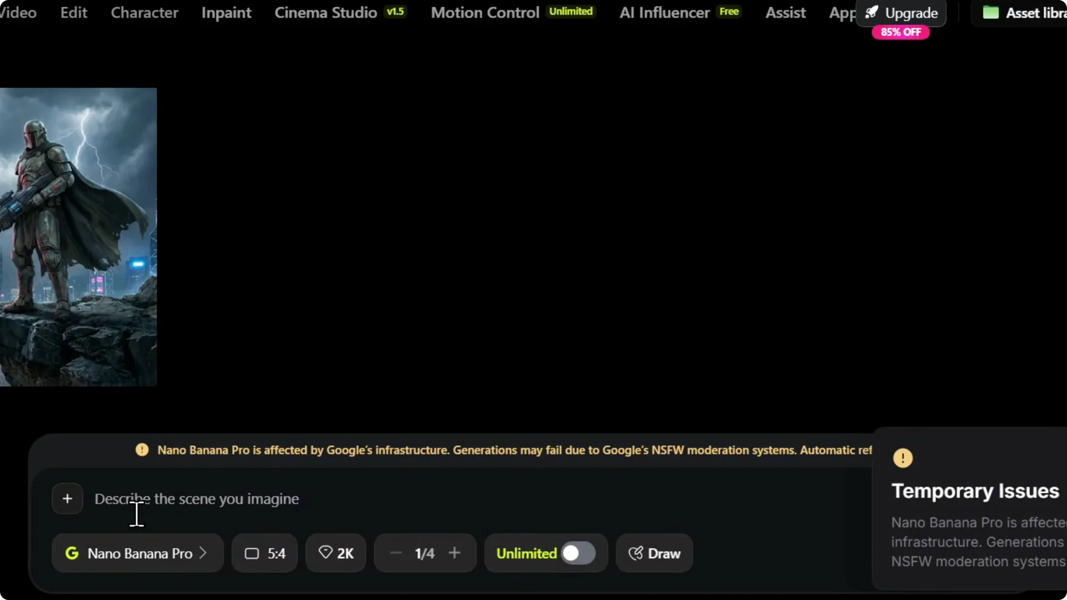Open the Motion Control feature

point(484,12)
